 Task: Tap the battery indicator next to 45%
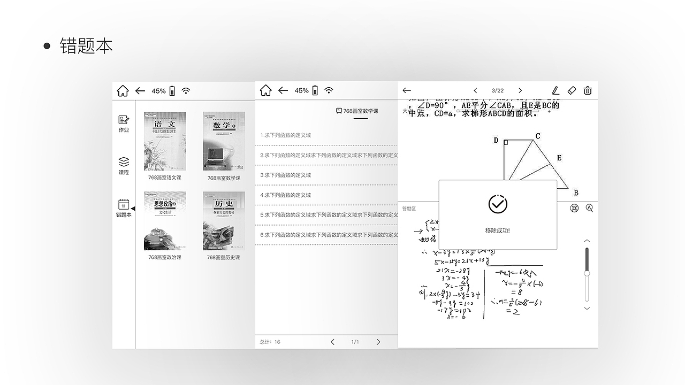[x=172, y=90]
